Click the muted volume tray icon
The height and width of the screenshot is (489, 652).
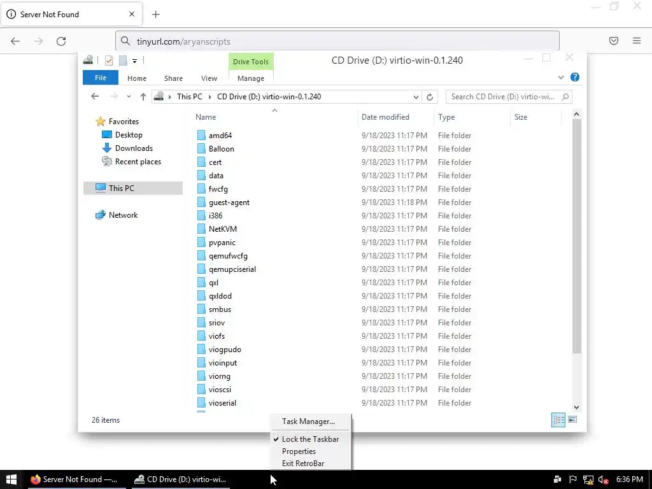coord(603,480)
